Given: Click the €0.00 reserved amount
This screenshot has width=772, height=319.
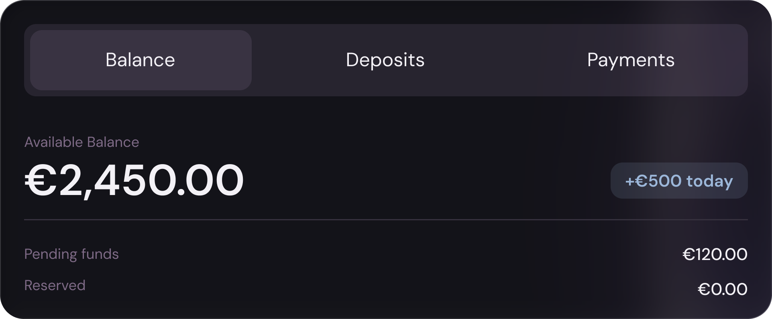Looking at the screenshot, I should 723,289.
